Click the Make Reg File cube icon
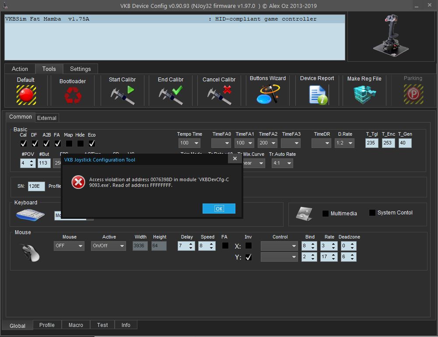The height and width of the screenshot is (337, 438). click(364, 95)
